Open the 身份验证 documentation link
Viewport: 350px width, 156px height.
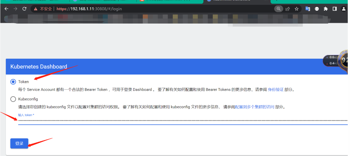click(276, 90)
